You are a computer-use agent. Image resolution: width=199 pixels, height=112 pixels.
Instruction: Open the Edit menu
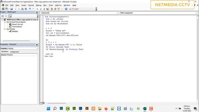(12, 5)
